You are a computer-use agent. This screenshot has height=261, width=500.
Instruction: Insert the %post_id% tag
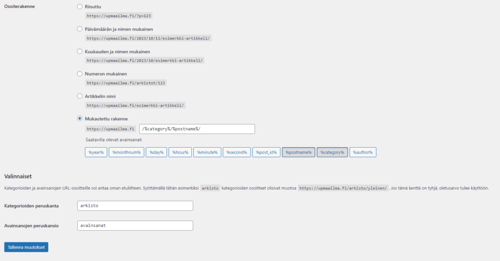click(x=266, y=152)
